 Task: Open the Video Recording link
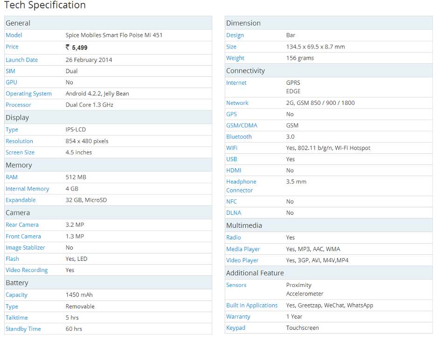point(27,270)
